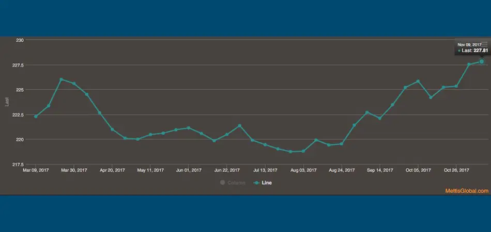Viewport: 491px width, 232px height.
Task: Click the teal Line legend marker symbol
Action: pos(256,183)
